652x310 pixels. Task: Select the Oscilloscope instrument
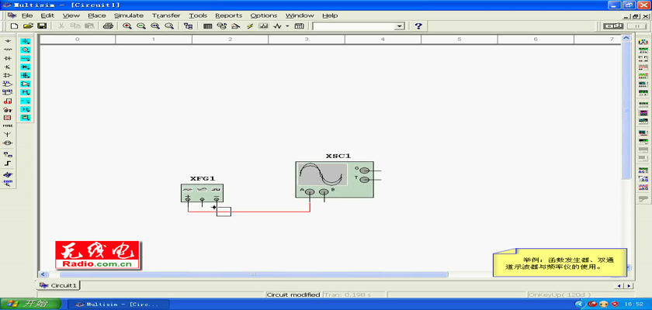tap(643, 67)
